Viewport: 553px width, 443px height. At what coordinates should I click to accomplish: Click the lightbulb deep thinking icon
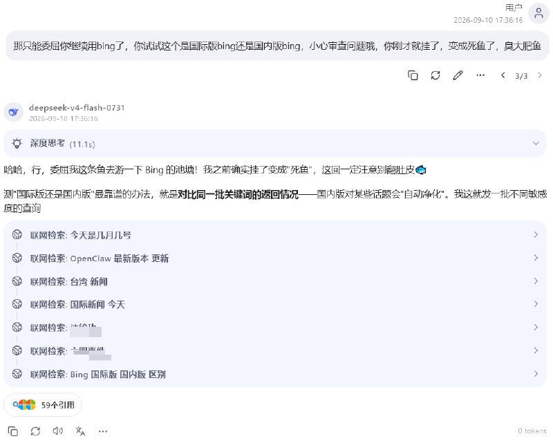[17, 143]
